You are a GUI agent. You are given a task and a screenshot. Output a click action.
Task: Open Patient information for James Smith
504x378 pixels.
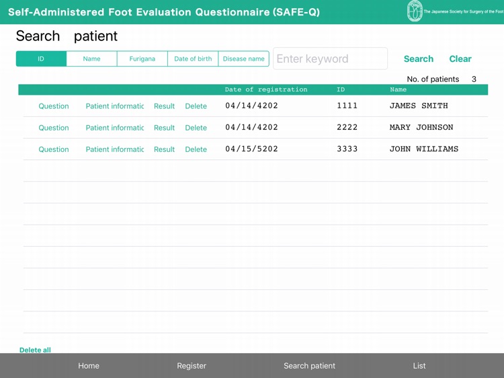115,106
